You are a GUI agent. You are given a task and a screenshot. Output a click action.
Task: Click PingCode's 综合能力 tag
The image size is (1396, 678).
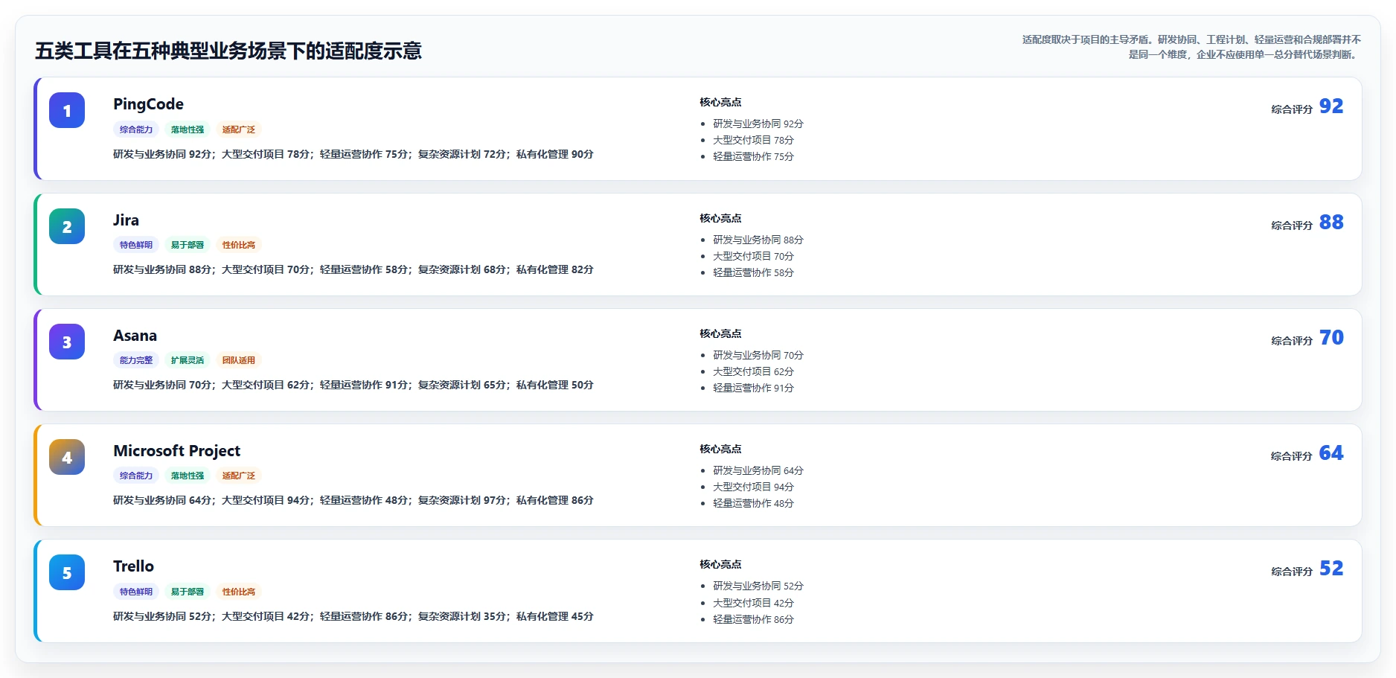(136, 129)
